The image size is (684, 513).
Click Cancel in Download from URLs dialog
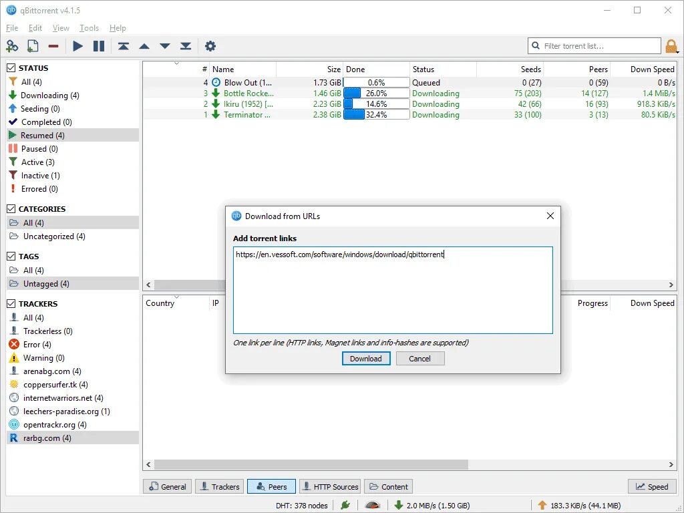420,359
